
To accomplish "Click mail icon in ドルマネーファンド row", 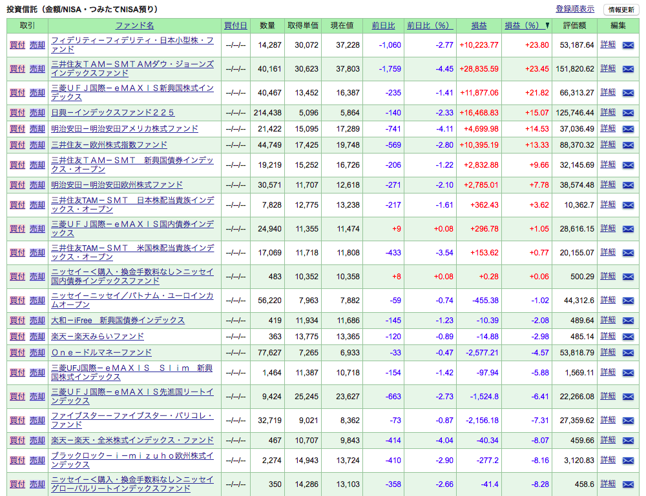I will [628, 353].
